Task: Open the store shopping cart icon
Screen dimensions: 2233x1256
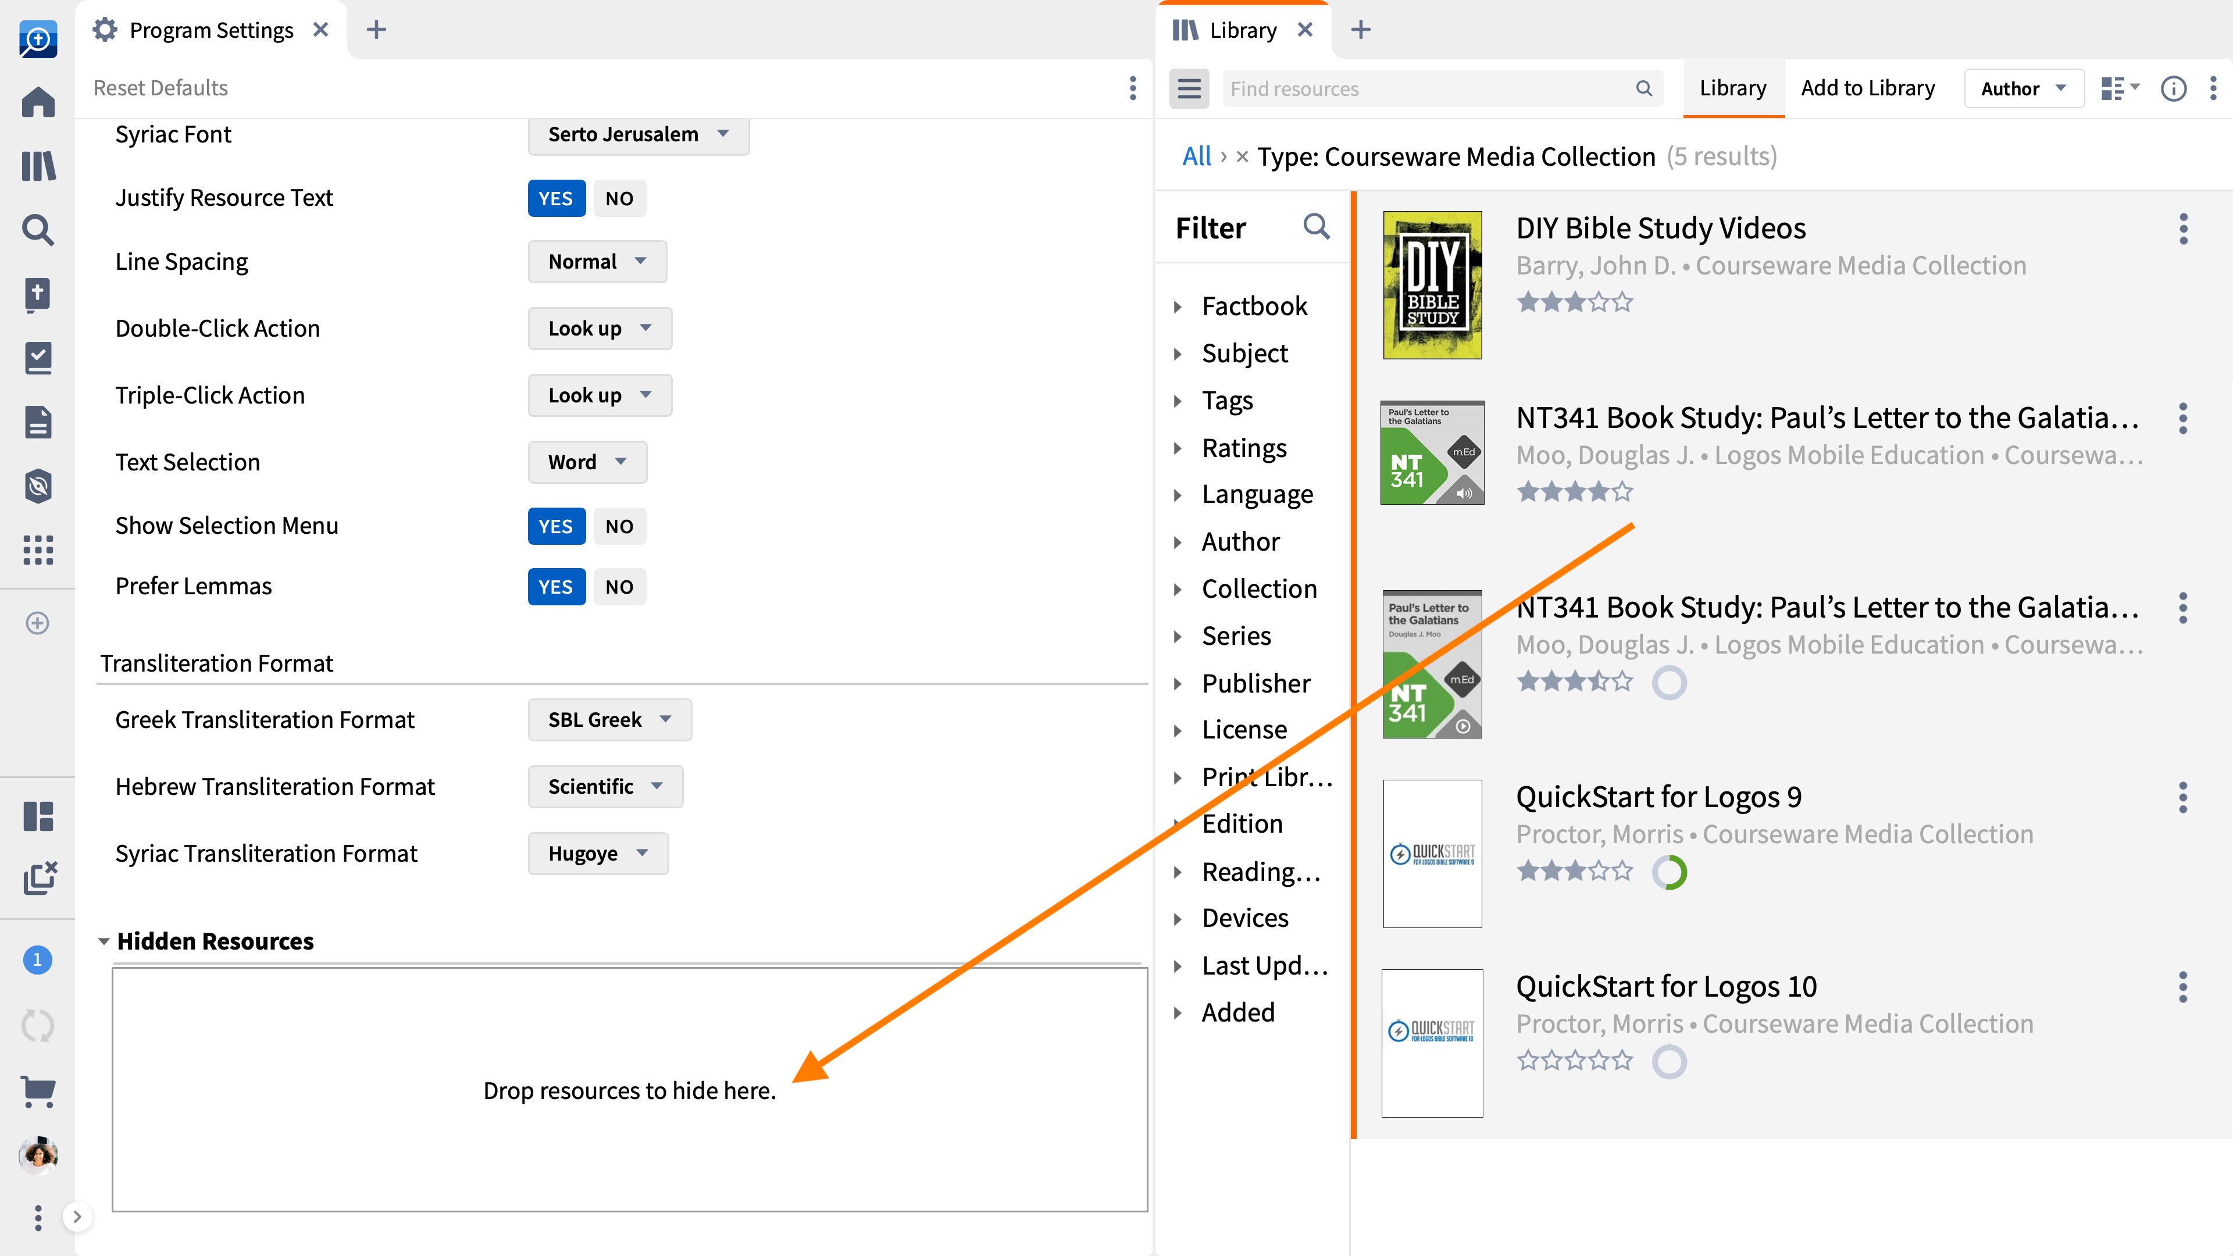Action: 38,1091
